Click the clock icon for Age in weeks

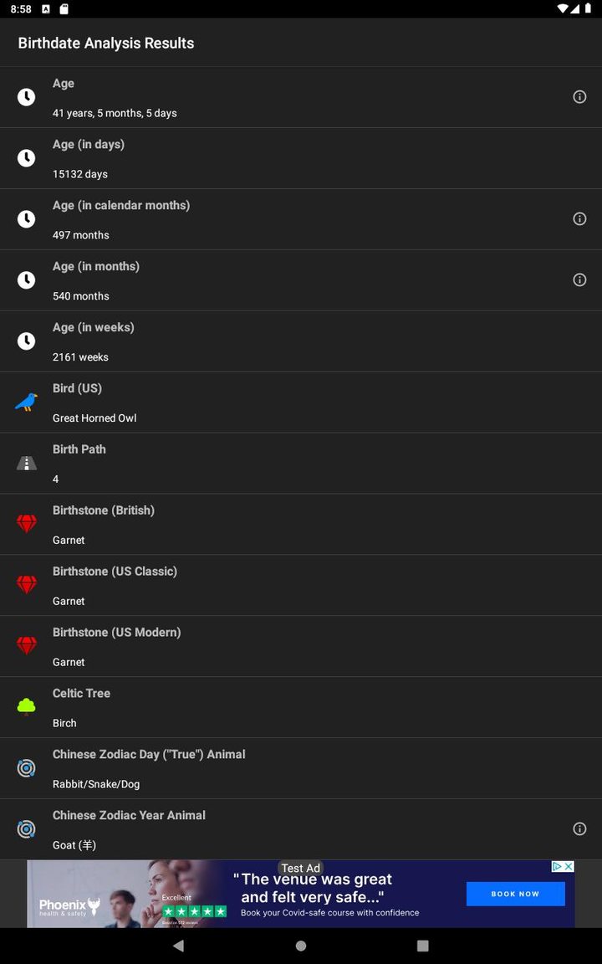[26, 341]
